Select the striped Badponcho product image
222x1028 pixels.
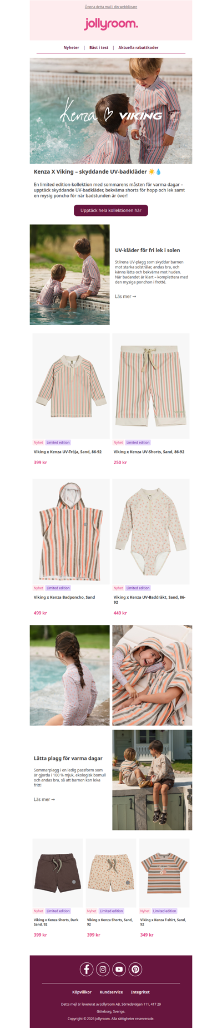[71, 532]
